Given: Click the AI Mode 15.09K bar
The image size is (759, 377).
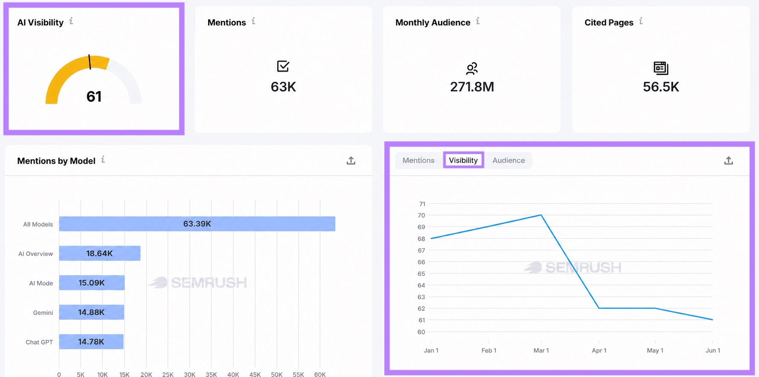Looking at the screenshot, I should tap(92, 283).
